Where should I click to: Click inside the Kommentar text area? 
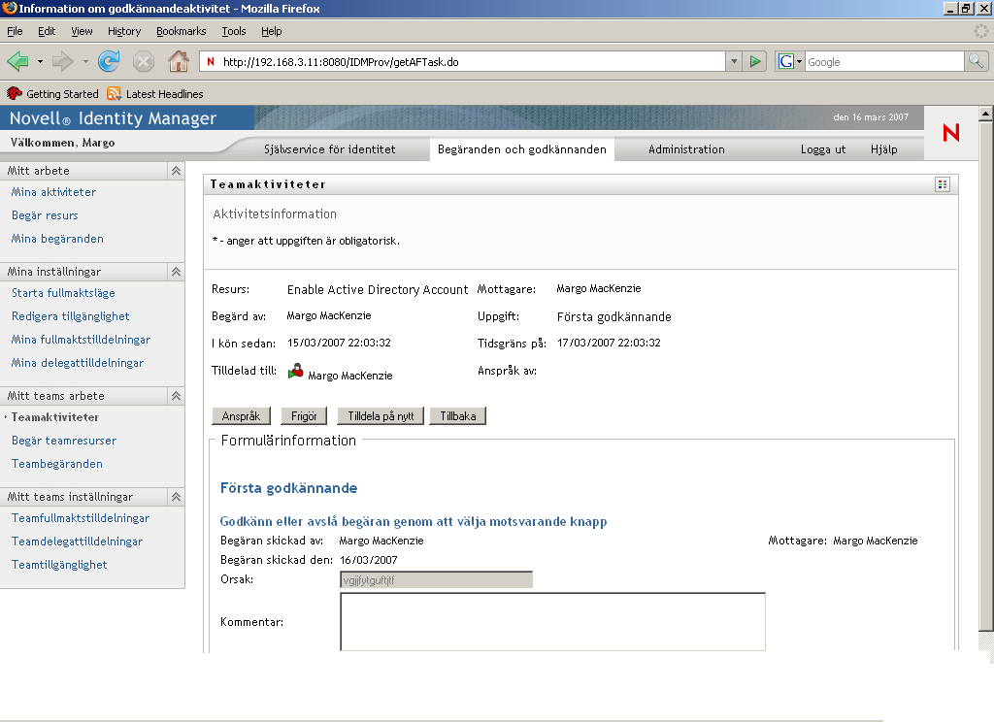tap(552, 622)
